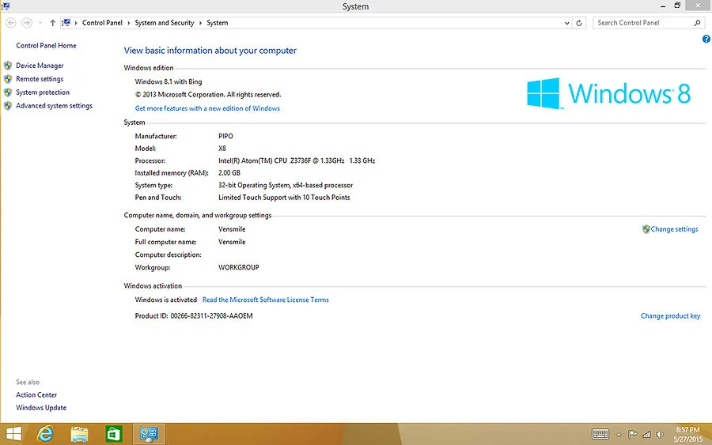Click the network signal tray icon
Image resolution: width=712 pixels, height=445 pixels.
(646, 434)
